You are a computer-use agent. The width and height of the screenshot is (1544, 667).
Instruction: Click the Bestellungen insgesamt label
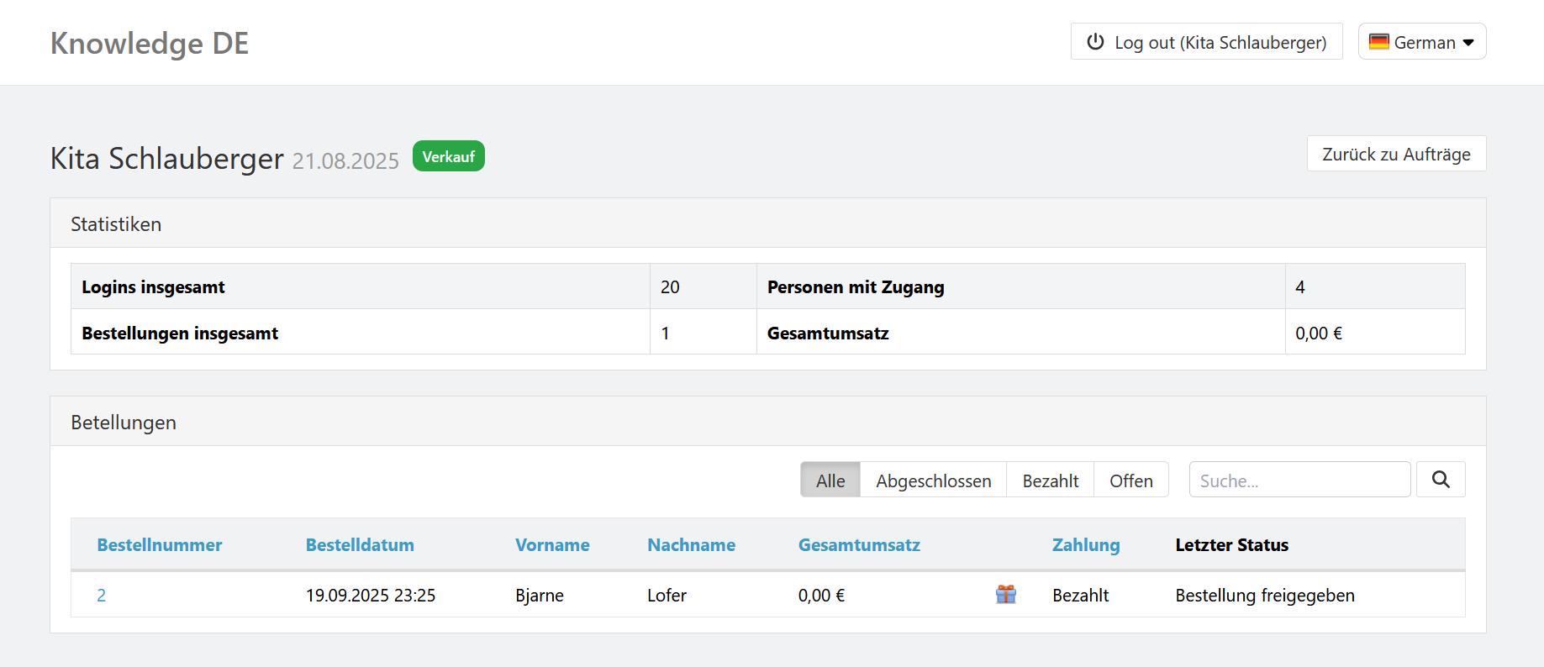point(180,333)
